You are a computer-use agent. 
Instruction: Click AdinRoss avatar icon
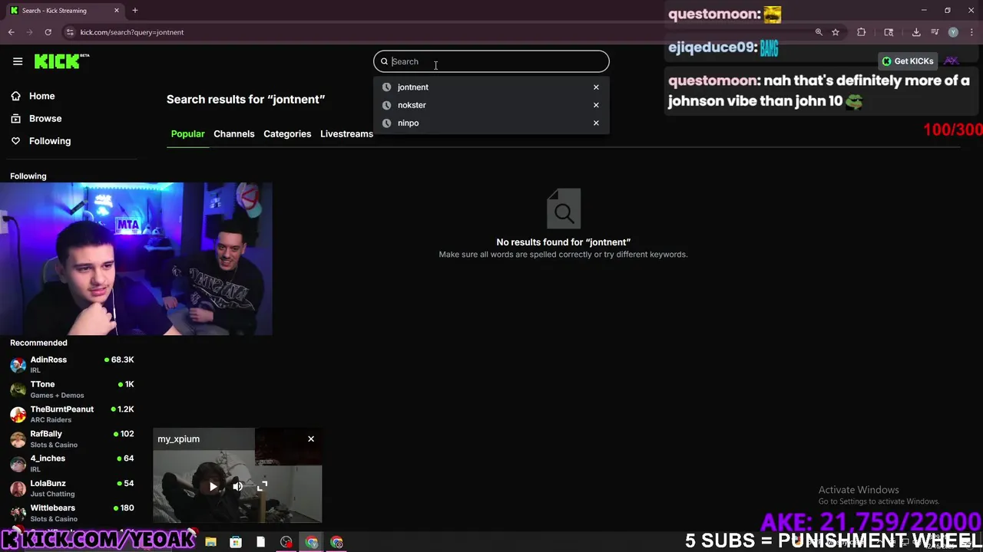tap(18, 365)
